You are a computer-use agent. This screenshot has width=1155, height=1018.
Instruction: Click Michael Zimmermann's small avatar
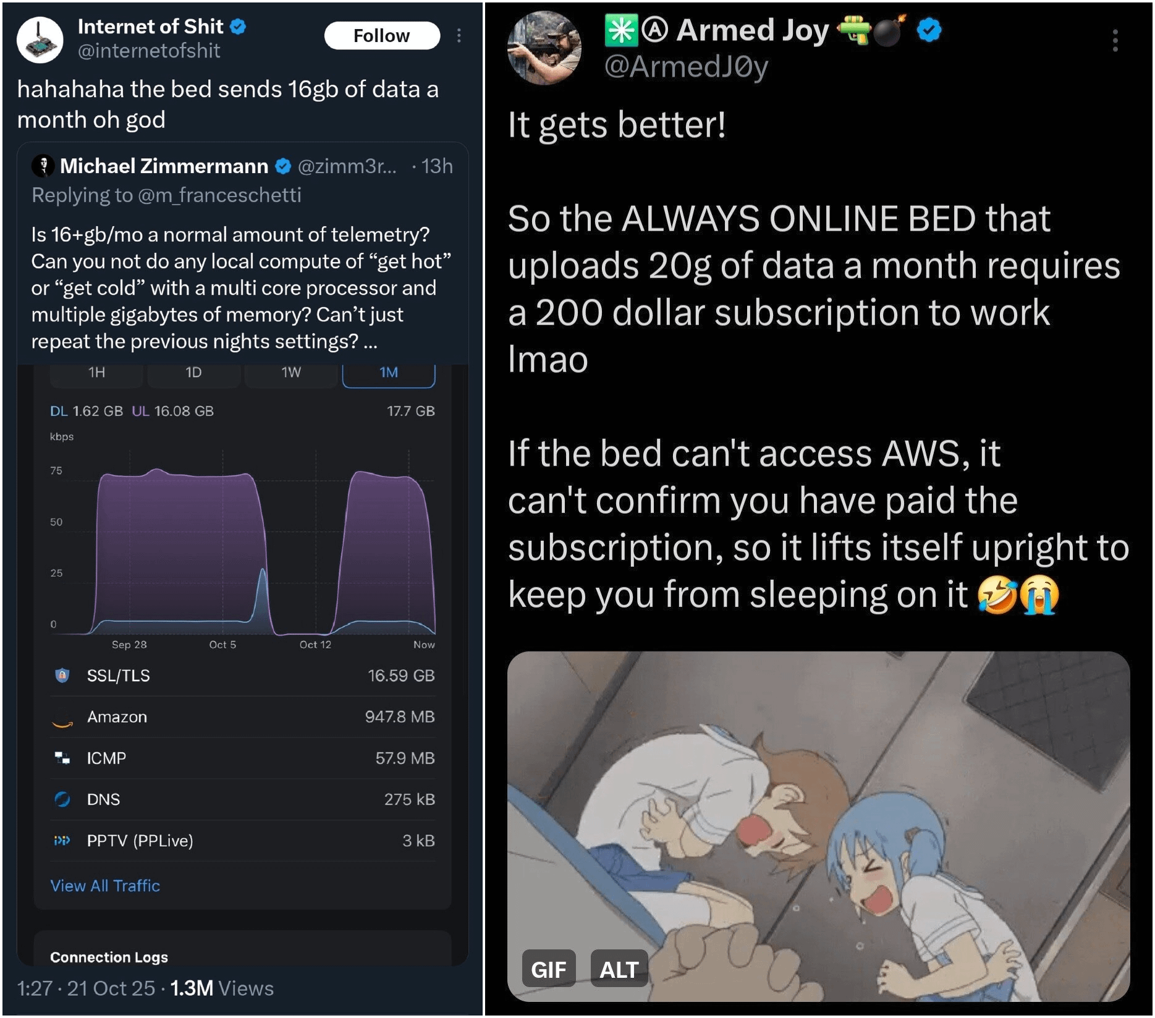click(43, 166)
